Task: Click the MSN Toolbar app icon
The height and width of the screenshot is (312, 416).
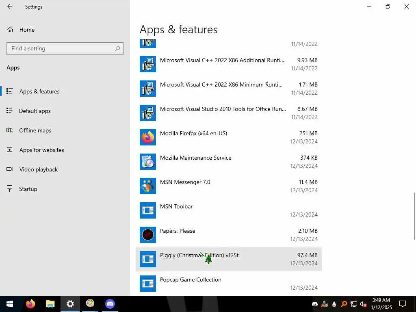Action: coord(148,211)
